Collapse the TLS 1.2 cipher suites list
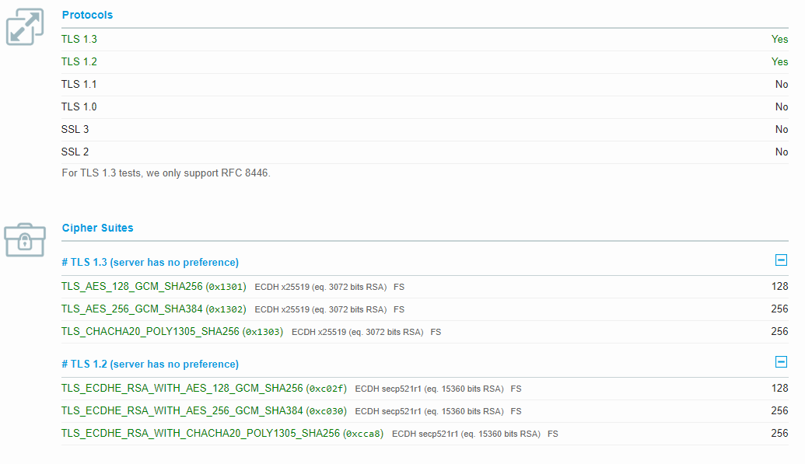 pos(781,362)
